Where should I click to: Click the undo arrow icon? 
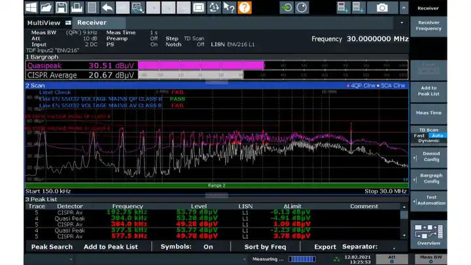107,8
